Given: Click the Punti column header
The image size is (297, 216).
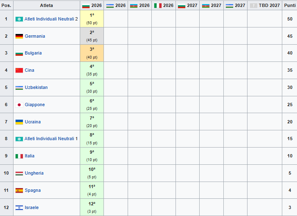Looking at the screenshot, I should (289, 6).
